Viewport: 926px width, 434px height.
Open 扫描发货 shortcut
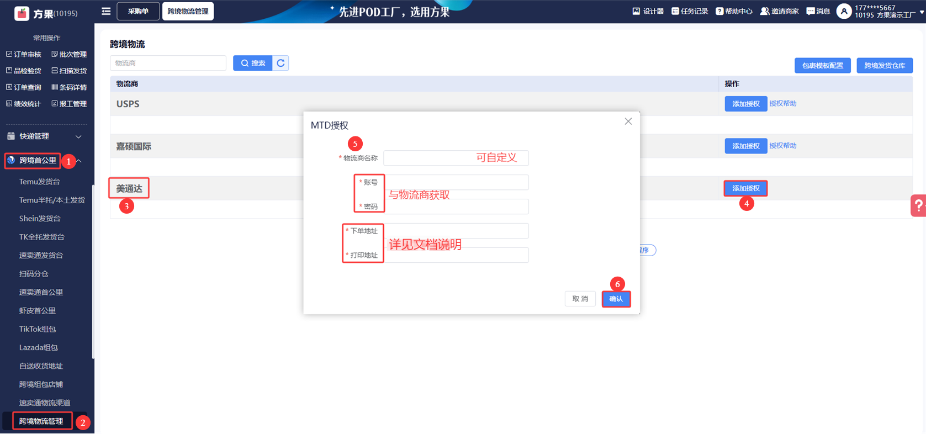69,71
